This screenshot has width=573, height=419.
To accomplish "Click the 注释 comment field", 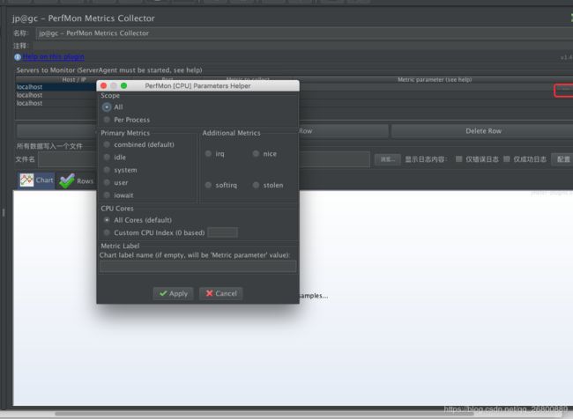I will pyautogui.click(x=303, y=46).
